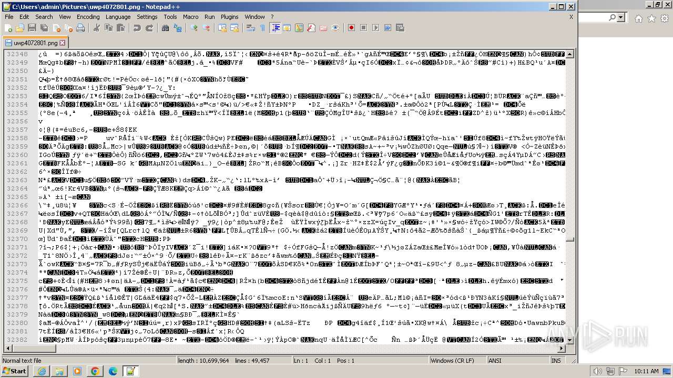
Task: Click the vertical scrollbar thumb
Action: pos(570,239)
